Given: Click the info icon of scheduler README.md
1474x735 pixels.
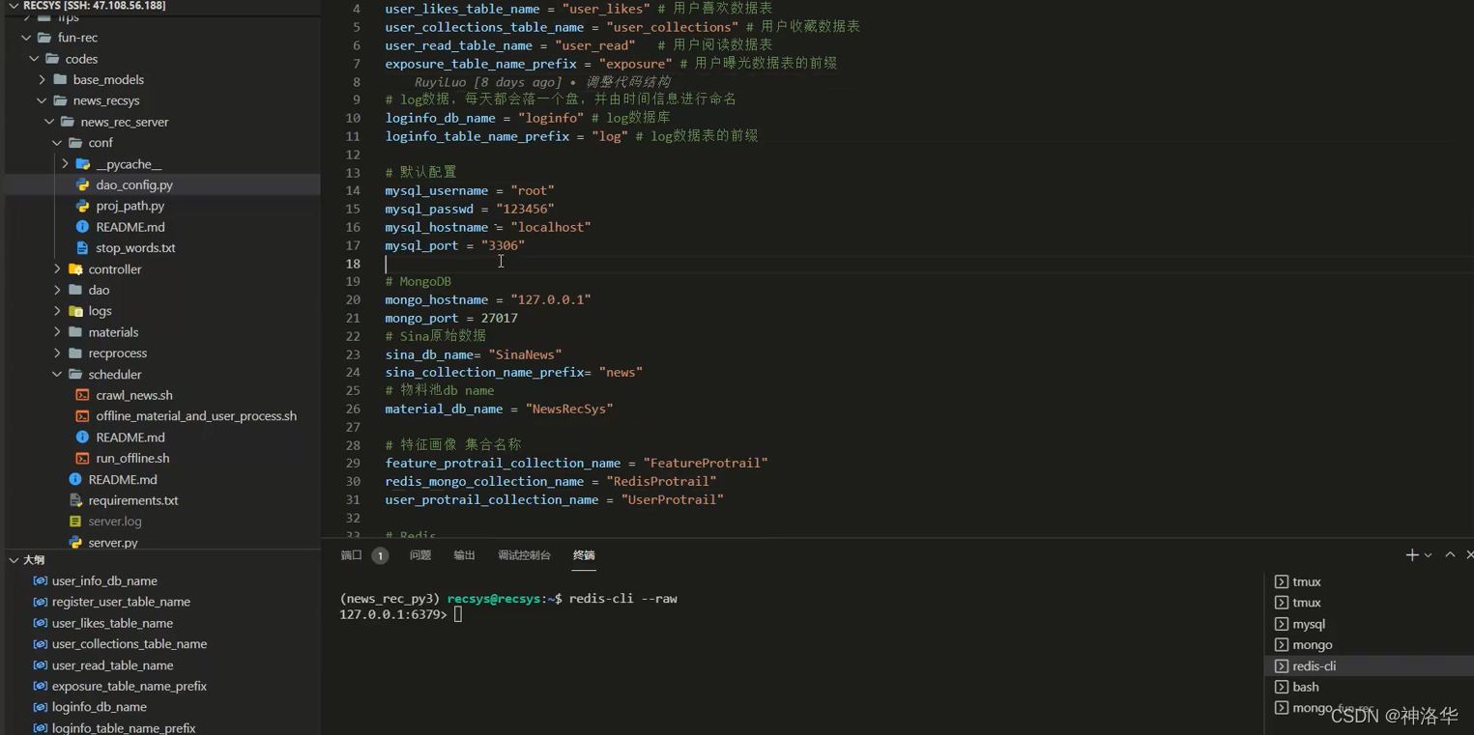Looking at the screenshot, I should tap(82, 438).
